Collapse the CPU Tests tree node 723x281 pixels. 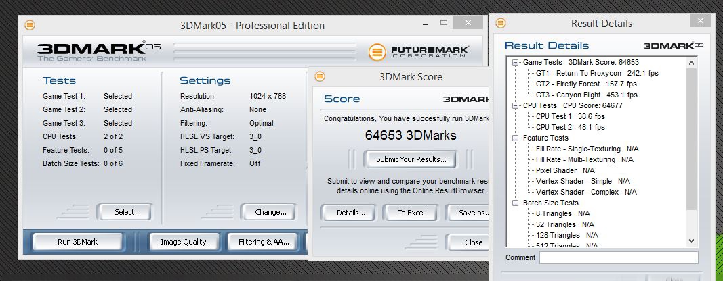coord(515,105)
